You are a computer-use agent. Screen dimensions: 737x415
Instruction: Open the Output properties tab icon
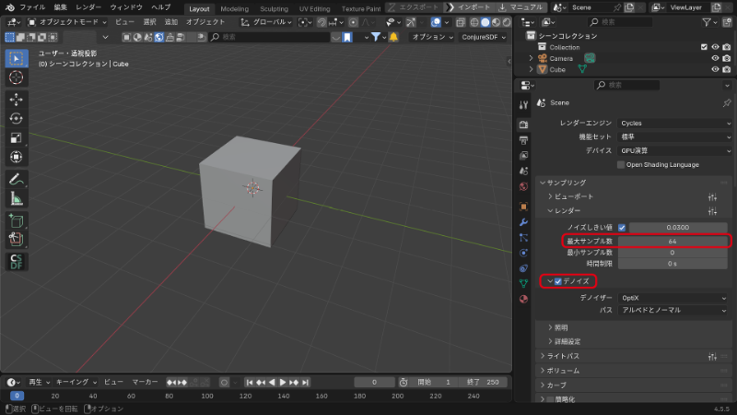click(x=523, y=141)
